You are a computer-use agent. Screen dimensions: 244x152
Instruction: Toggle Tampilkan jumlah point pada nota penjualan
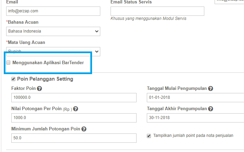[149, 136]
